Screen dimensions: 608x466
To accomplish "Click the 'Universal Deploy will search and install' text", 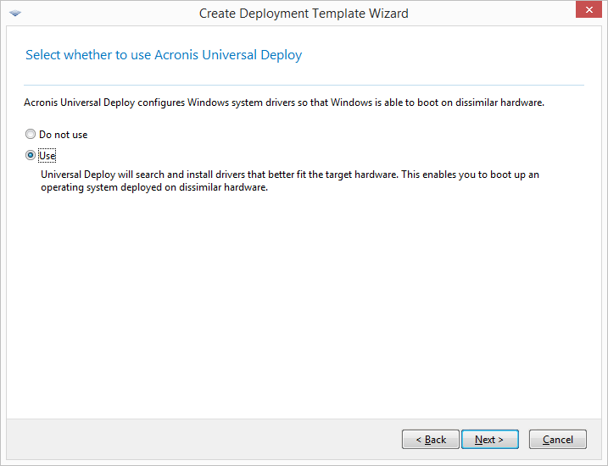I will point(290,181).
